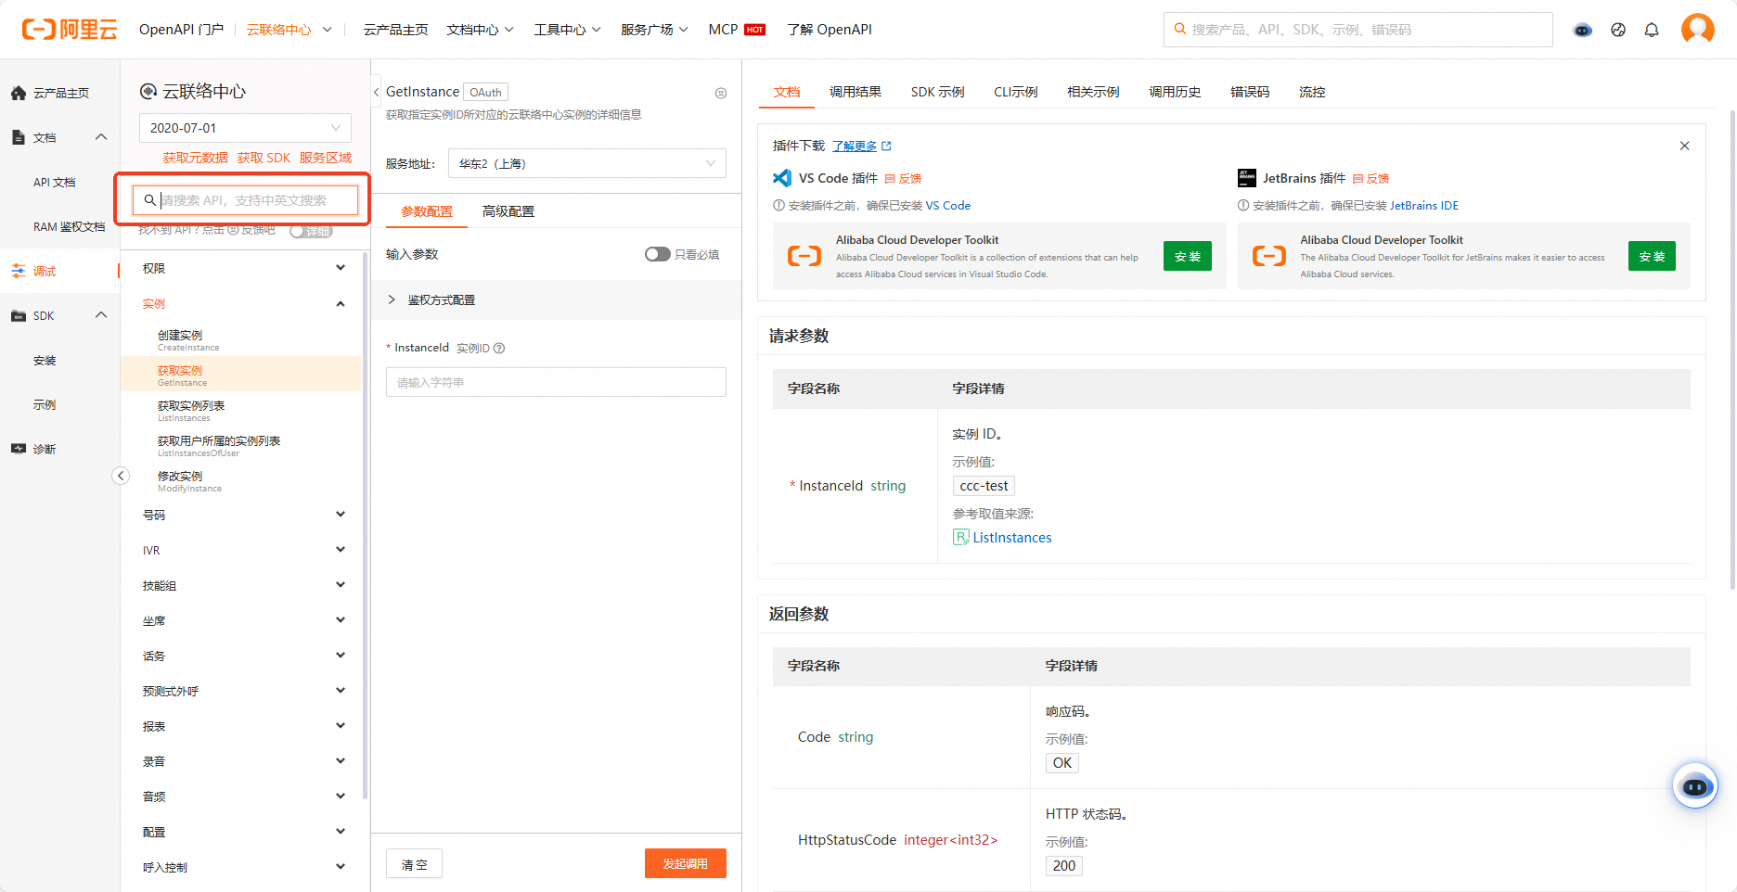Toggle the 只看必填 switch

pos(658,254)
